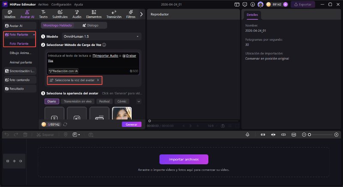This screenshot has width=343, height=187.
Task: Zoom in timeline with plus icon
Action: 337,135
